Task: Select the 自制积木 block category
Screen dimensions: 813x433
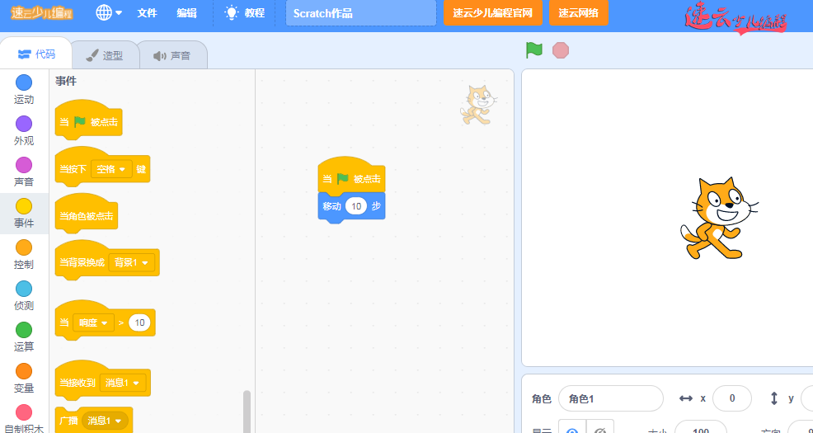Action: (x=24, y=418)
